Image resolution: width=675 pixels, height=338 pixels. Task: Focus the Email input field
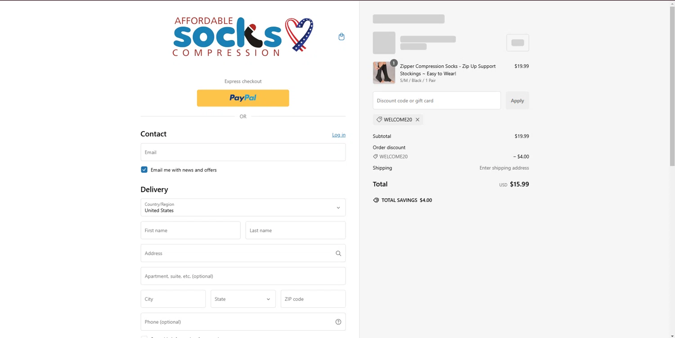243,152
